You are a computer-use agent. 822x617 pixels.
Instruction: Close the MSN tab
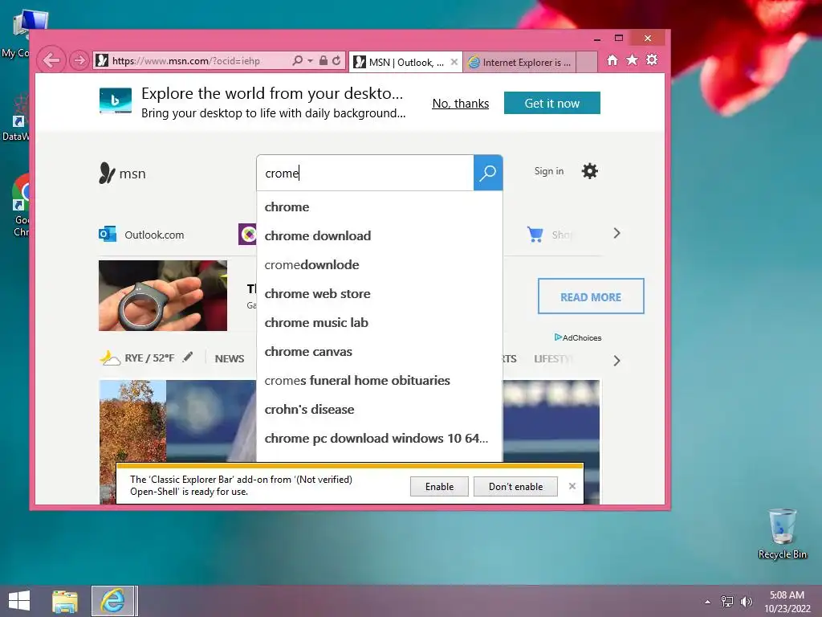point(454,62)
